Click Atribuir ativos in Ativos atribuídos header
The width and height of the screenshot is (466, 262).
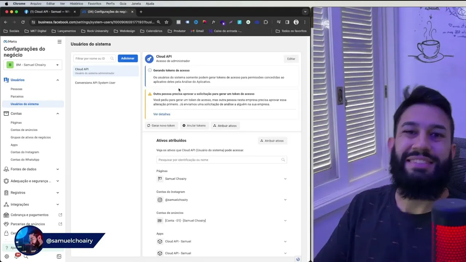pyautogui.click(x=272, y=141)
